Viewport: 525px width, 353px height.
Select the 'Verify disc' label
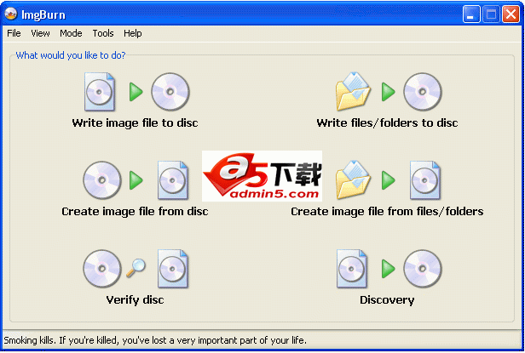135,300
